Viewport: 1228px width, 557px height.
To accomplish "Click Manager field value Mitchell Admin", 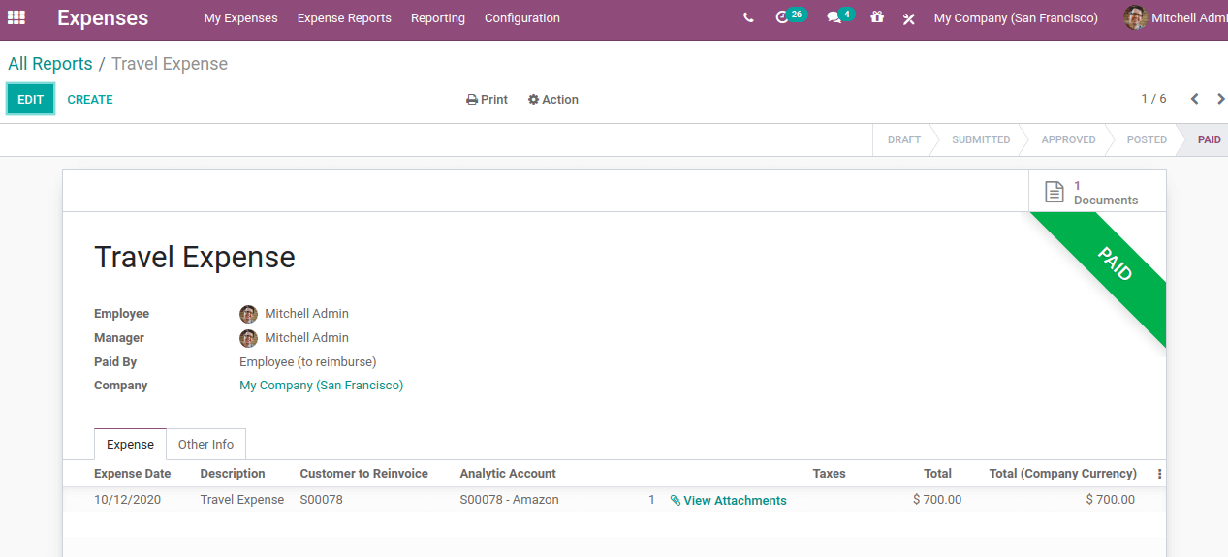I will coord(306,338).
